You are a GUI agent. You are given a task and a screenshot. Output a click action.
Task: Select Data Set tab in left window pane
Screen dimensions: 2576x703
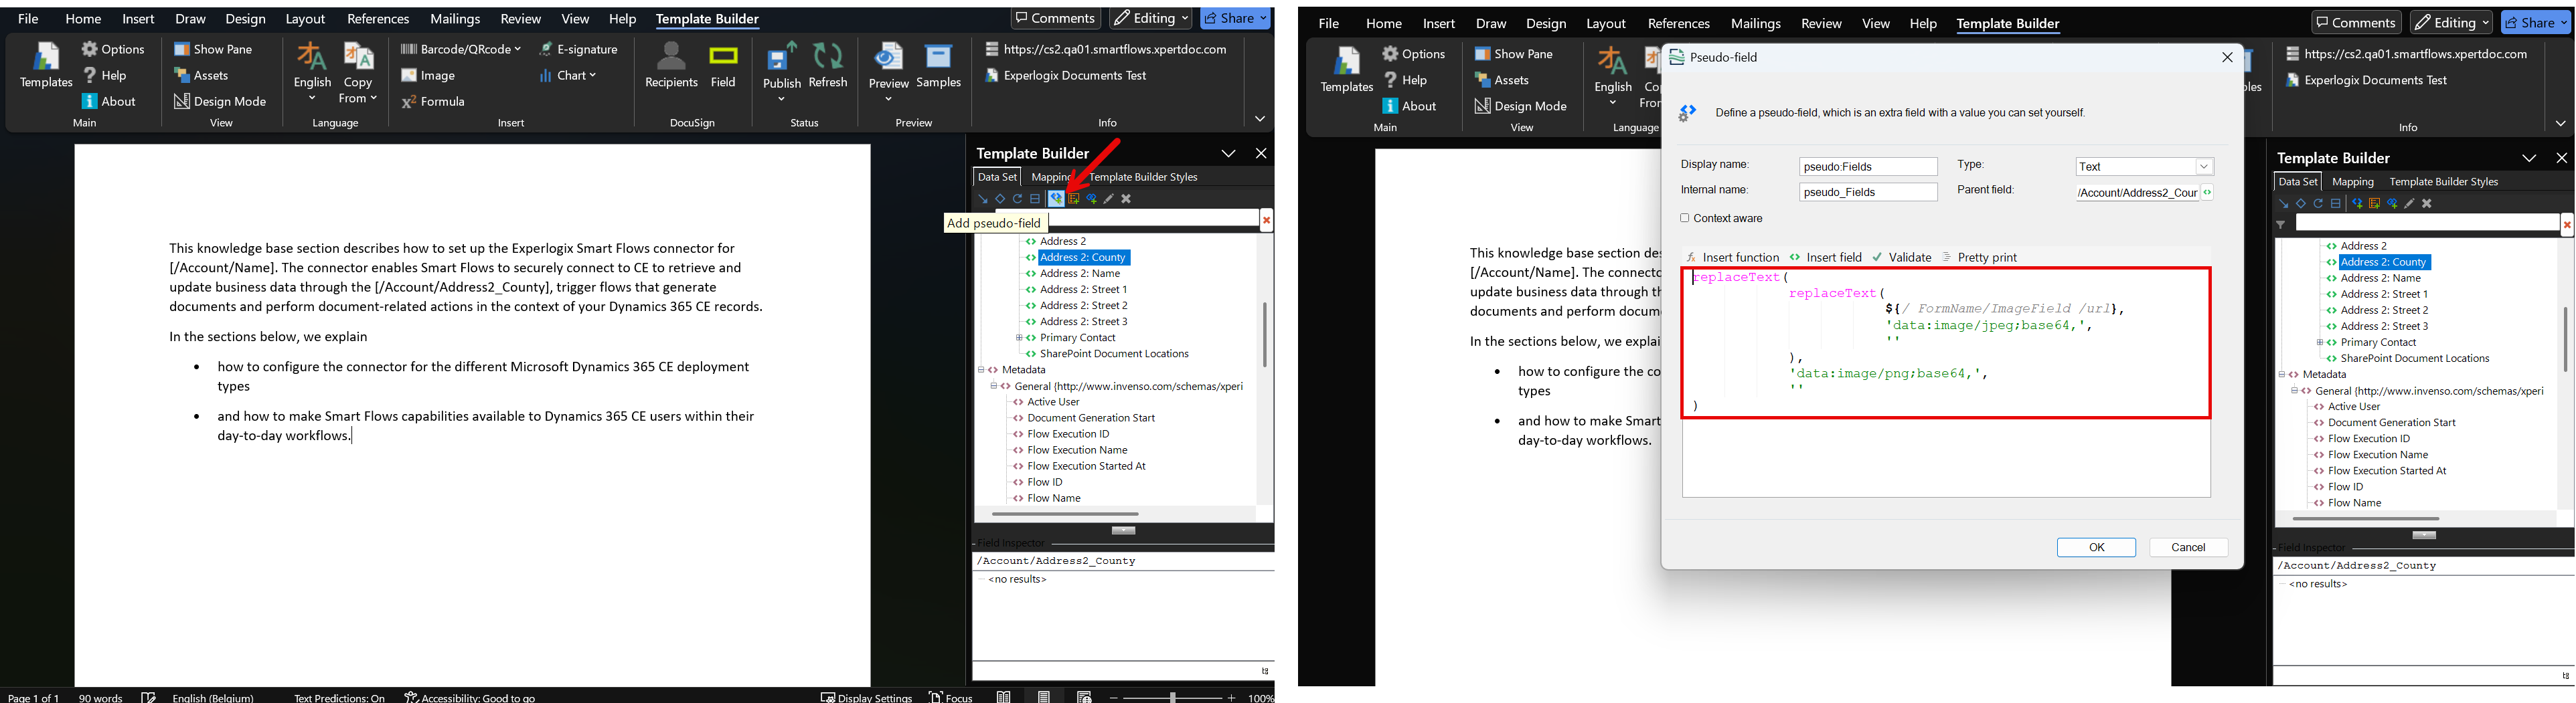pos(997,177)
